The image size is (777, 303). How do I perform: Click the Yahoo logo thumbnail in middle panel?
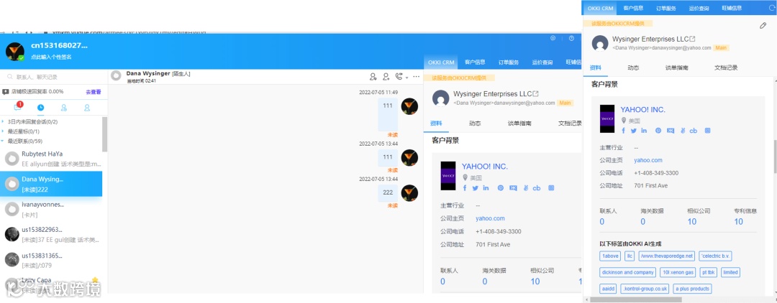pyautogui.click(x=448, y=175)
